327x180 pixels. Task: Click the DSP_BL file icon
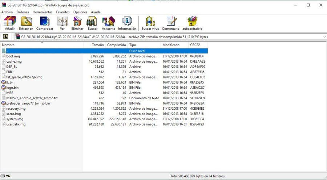4,67
